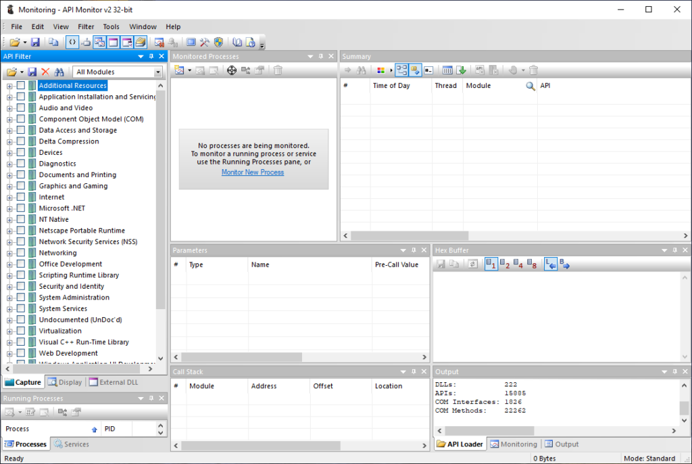The image size is (692, 464).
Task: Click the binoculars find icon in API Filter
Action: click(x=59, y=72)
